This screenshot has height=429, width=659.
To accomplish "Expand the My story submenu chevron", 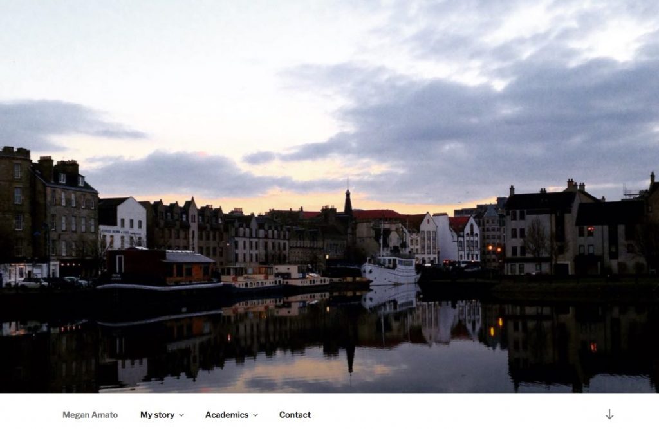I will (181, 415).
